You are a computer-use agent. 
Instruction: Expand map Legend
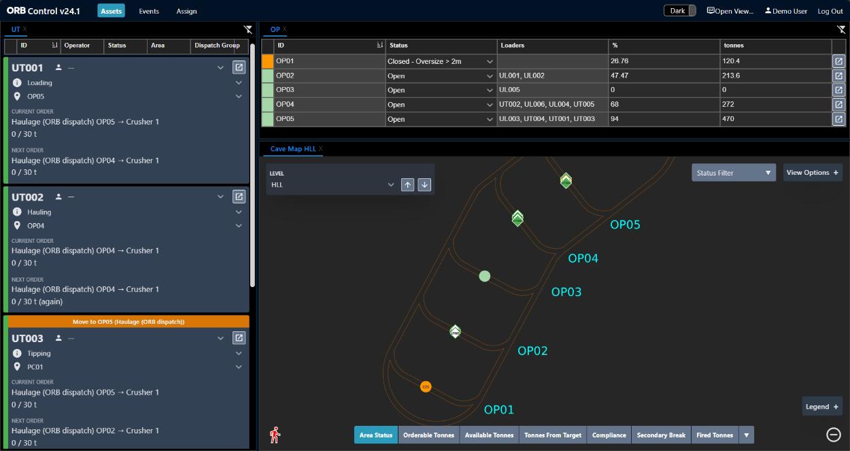tap(822, 407)
